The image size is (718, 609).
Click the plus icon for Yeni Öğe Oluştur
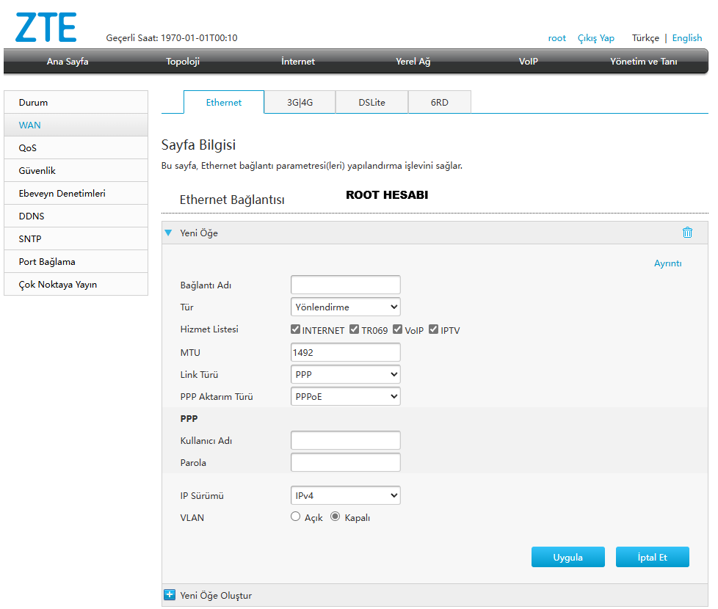pos(170,595)
